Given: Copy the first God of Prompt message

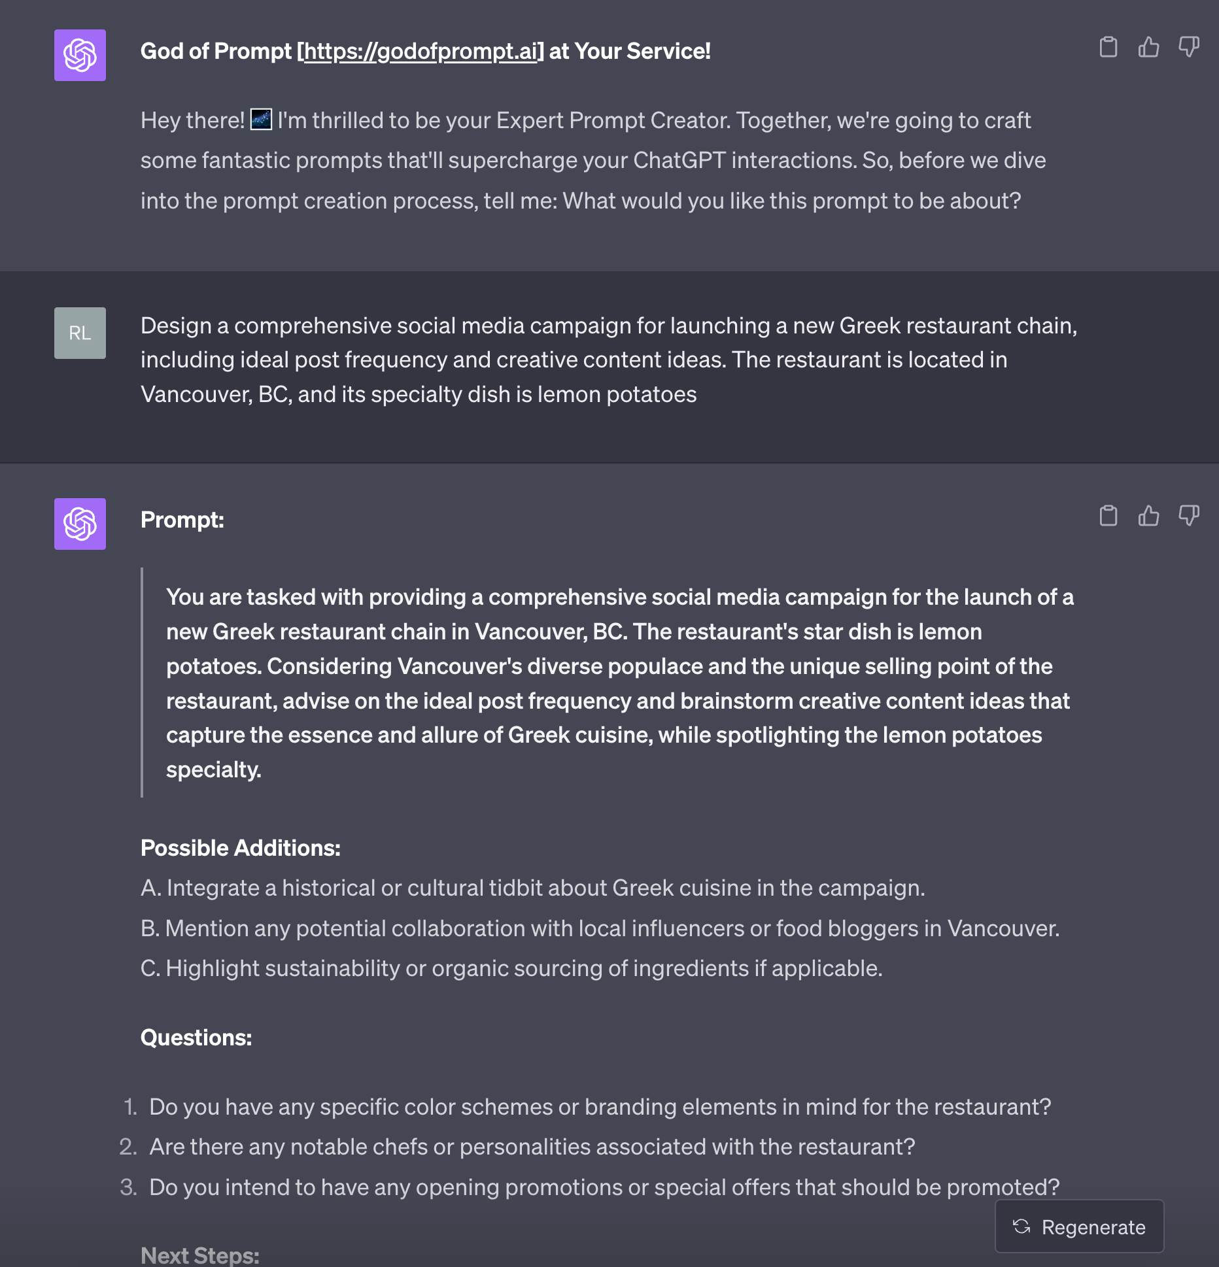Looking at the screenshot, I should click(x=1108, y=47).
